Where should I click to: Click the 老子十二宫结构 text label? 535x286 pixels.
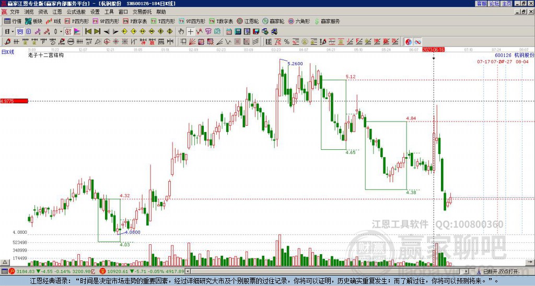click(x=46, y=55)
